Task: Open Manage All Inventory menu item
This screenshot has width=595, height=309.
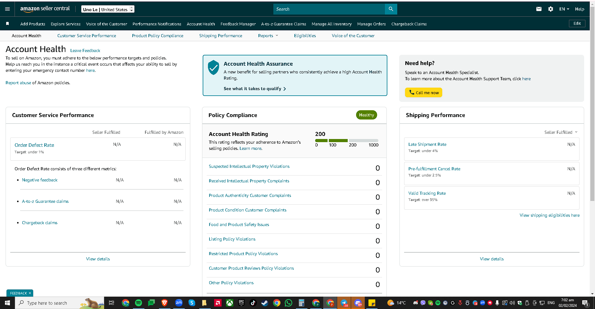Action: [x=332, y=24]
